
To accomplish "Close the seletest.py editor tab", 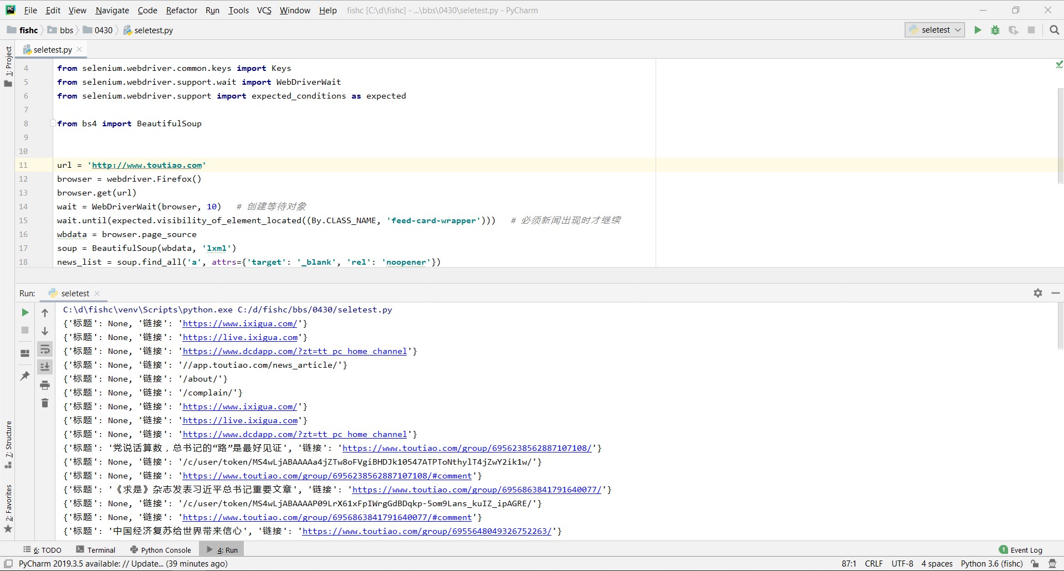I will tap(79, 49).
